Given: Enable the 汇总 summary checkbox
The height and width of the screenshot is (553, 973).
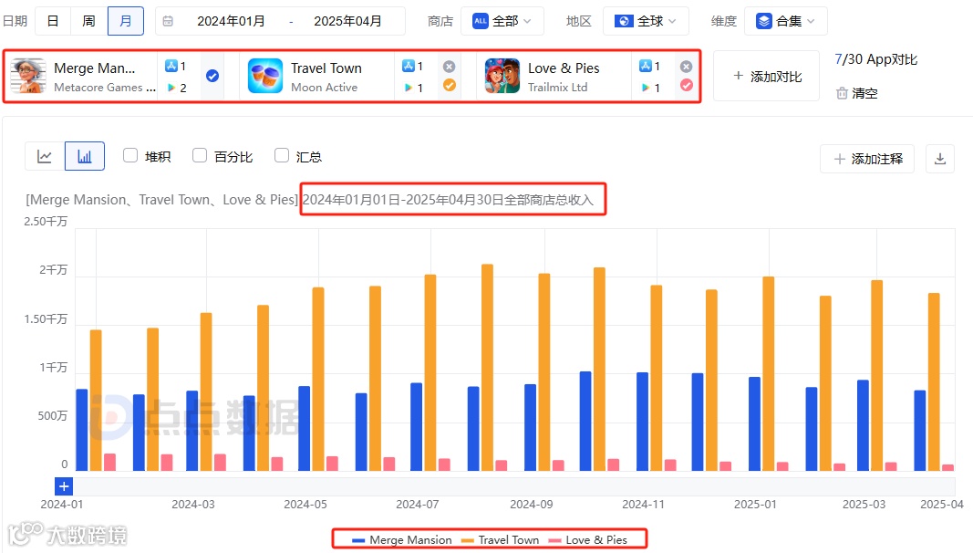Looking at the screenshot, I should 282,155.
